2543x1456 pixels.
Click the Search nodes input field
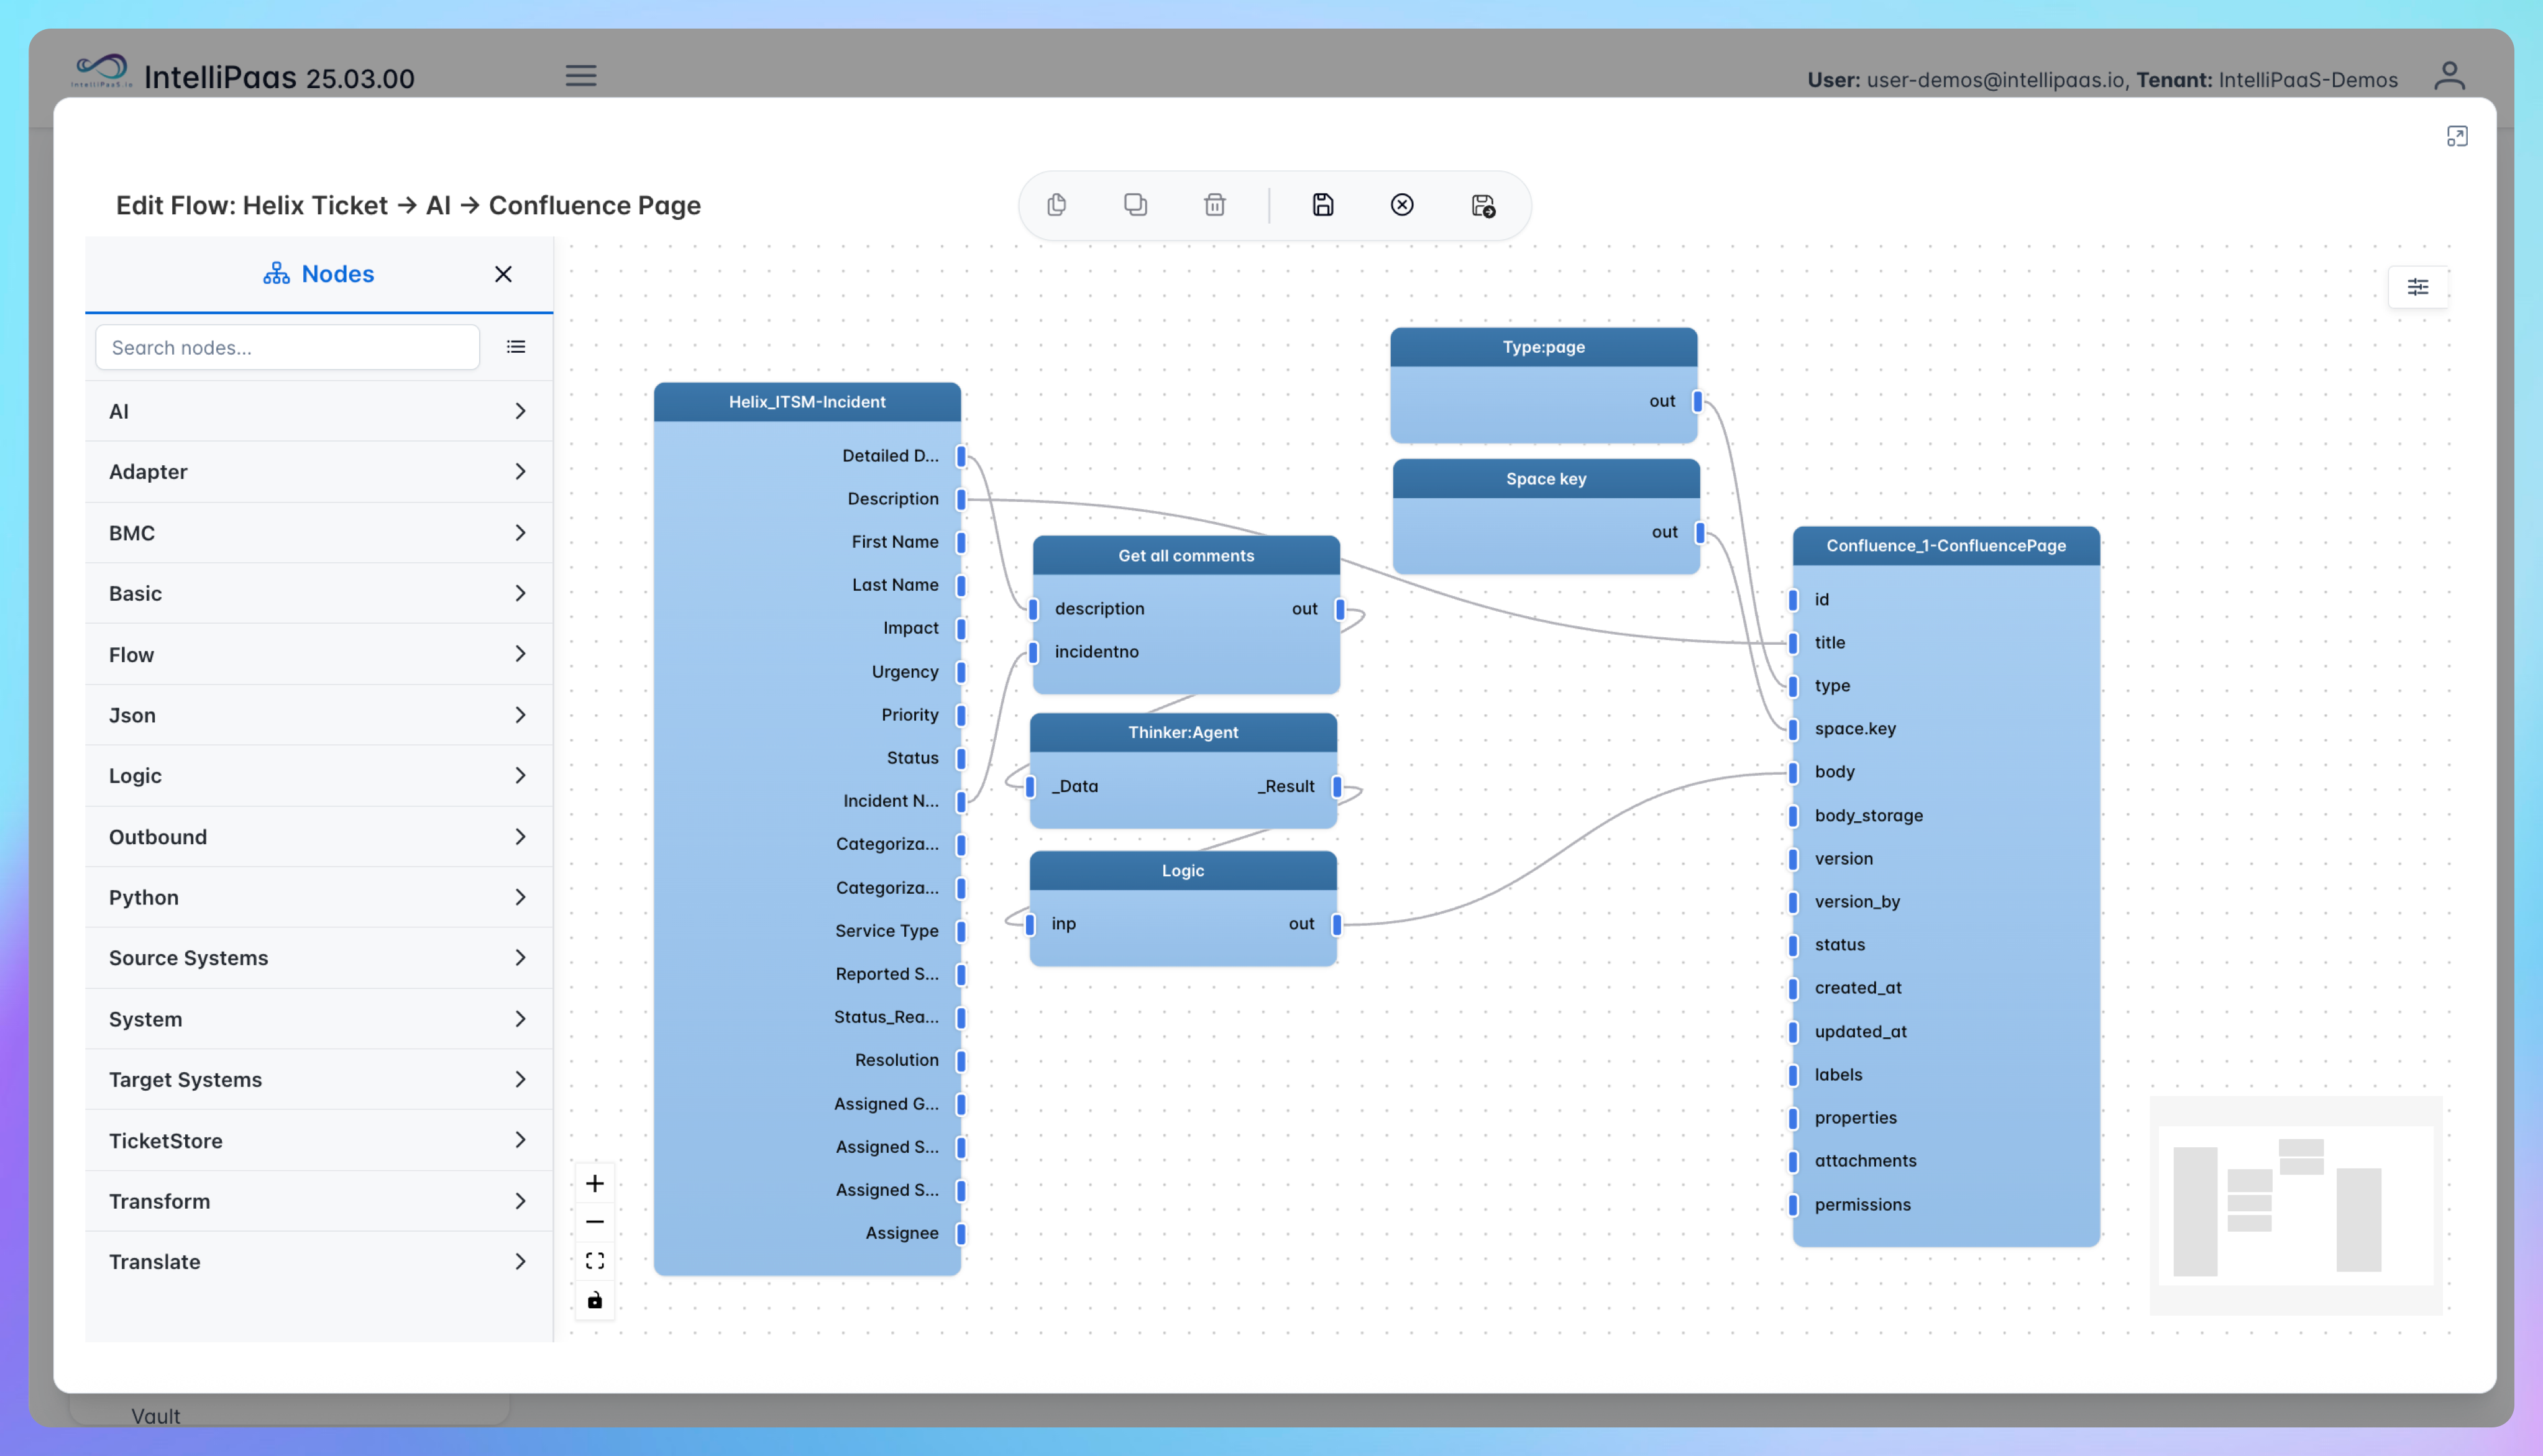tap(287, 347)
